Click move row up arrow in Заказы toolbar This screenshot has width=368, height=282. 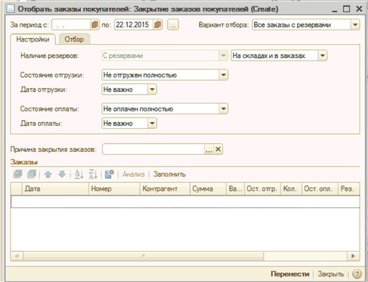tap(48, 174)
